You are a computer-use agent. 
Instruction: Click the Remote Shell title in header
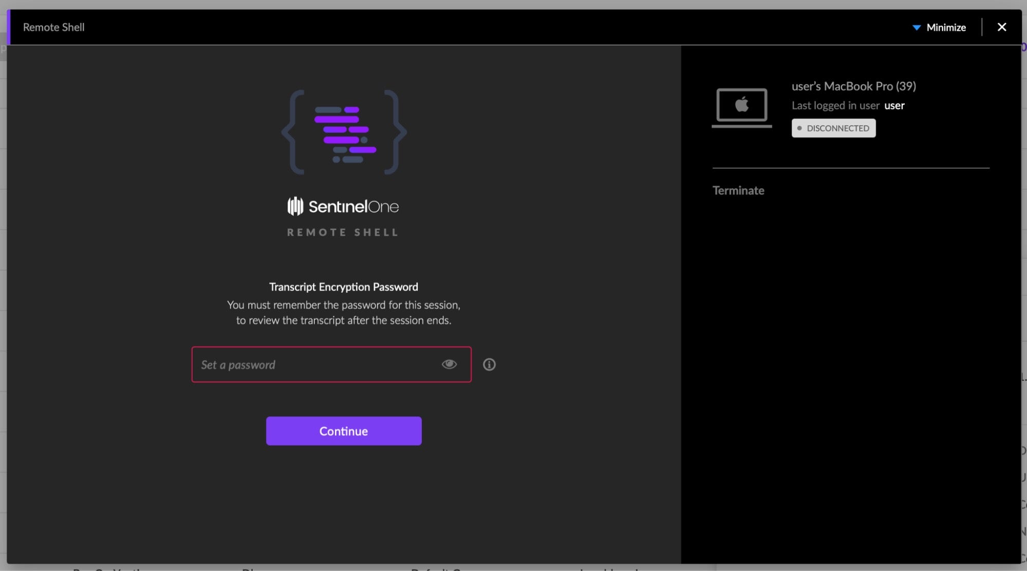[x=53, y=27]
